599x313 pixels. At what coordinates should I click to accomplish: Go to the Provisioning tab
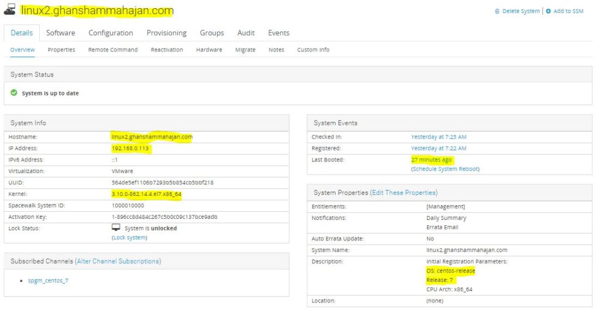click(167, 33)
